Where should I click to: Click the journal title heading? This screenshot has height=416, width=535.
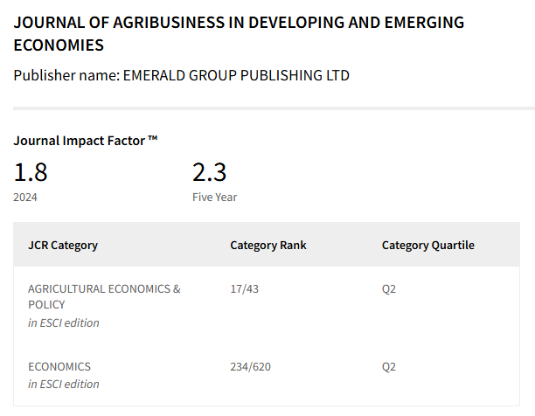[239, 33]
